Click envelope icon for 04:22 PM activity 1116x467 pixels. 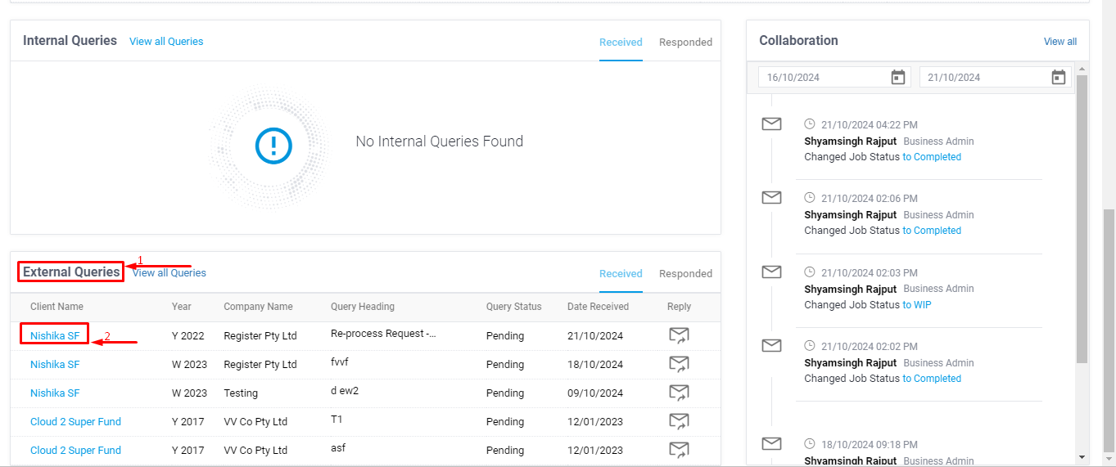click(771, 124)
